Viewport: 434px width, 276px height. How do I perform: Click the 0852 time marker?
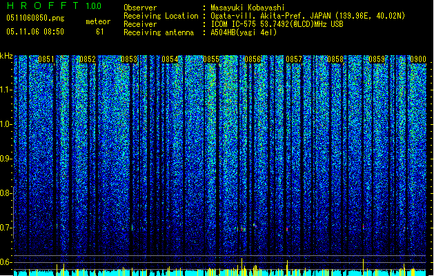pos(88,59)
